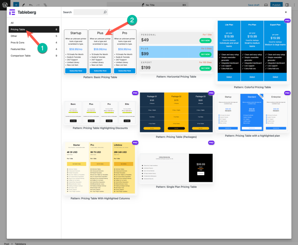
Task: Choose the Horizontal Pricing Table pattern
Action: tap(176, 52)
